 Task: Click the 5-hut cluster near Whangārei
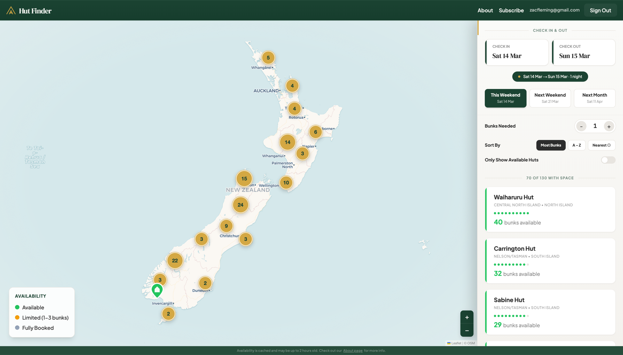pyautogui.click(x=268, y=58)
